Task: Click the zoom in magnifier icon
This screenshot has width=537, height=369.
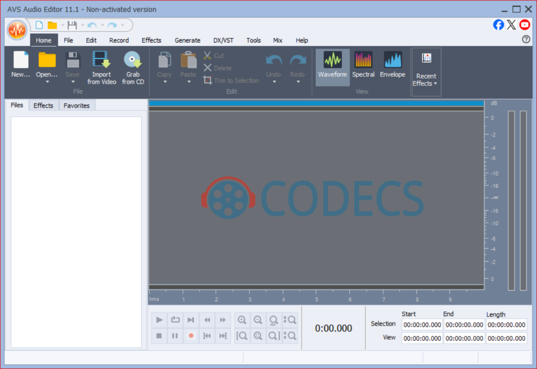Action: point(242,320)
